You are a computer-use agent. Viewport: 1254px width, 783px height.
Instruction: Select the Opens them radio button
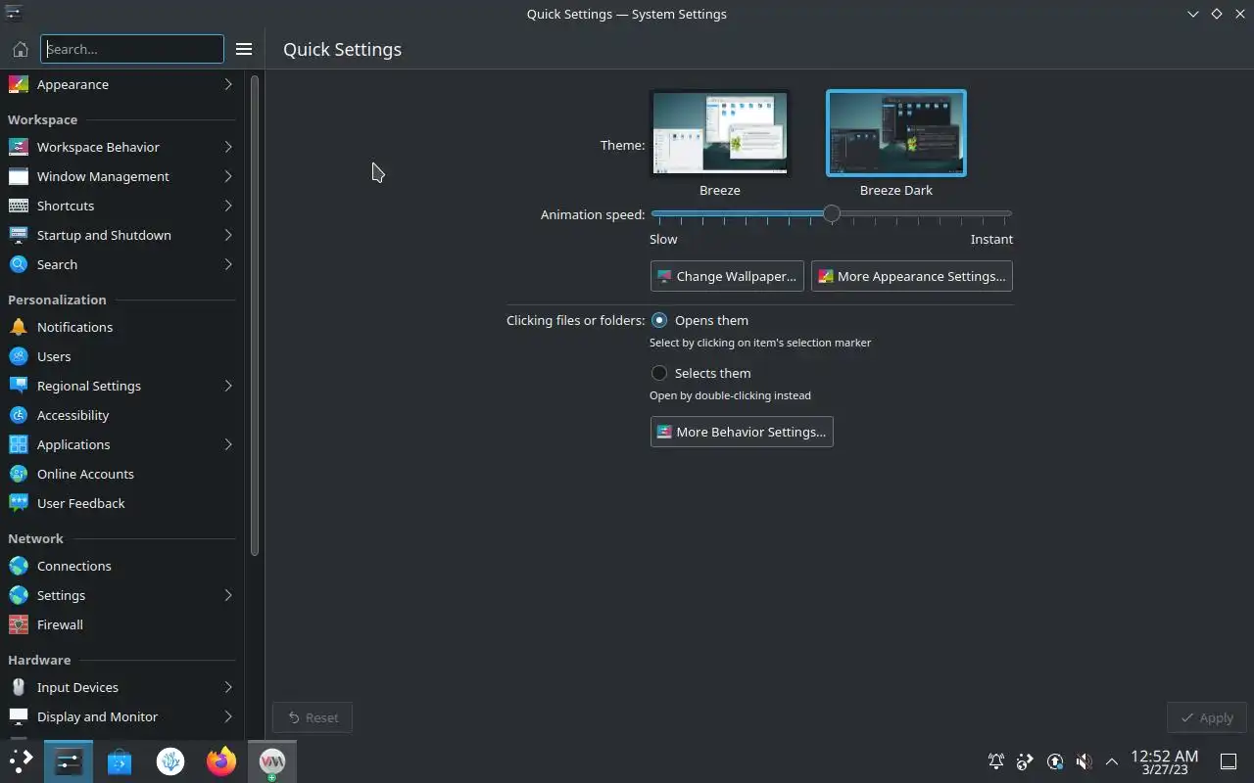pyautogui.click(x=659, y=320)
